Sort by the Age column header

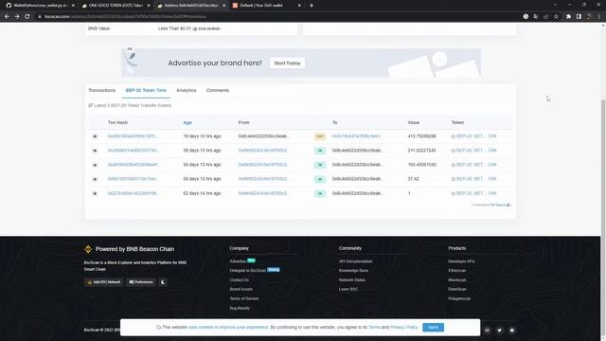(187, 122)
